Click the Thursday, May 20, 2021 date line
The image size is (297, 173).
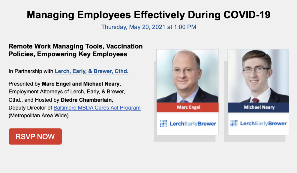(x=149, y=27)
